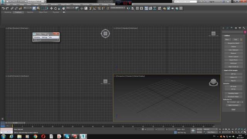Toggle the Percent Snap icon
This screenshot has height=139, width=247.
click(99, 8)
